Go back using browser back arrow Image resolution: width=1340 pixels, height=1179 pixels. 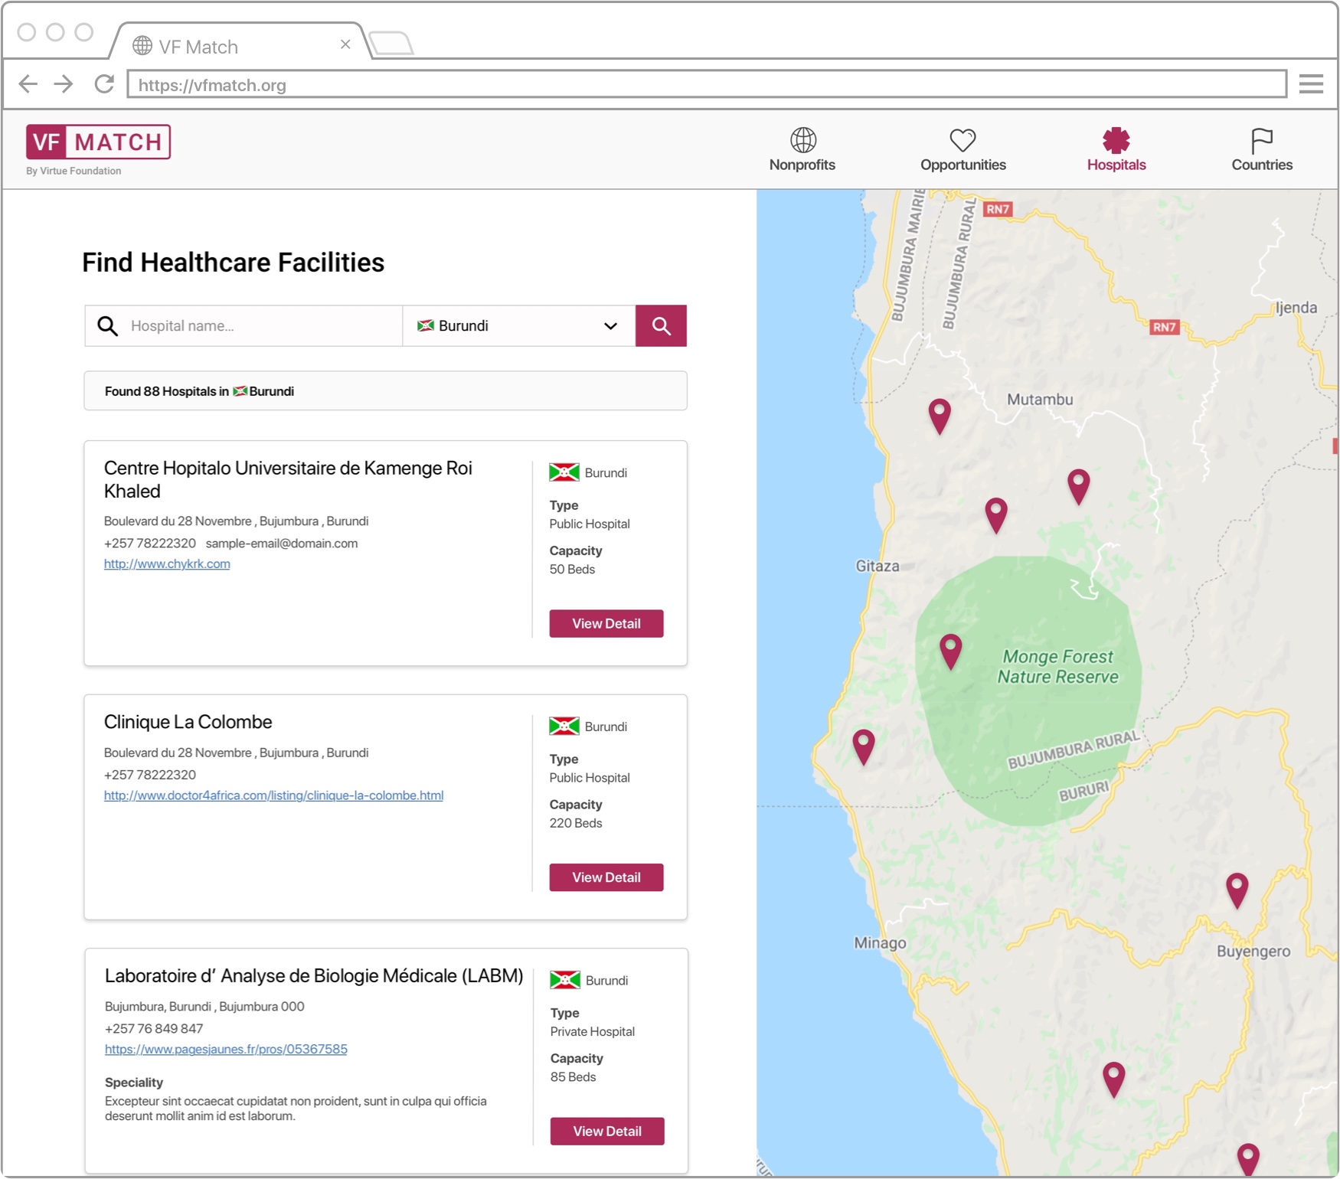coord(28,84)
